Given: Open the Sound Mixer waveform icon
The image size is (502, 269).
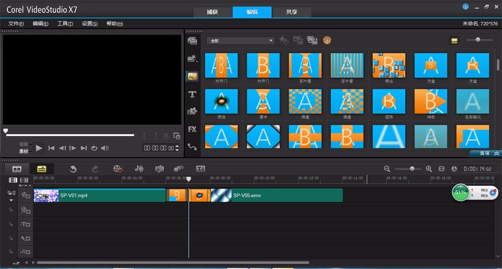Looking at the screenshot, I should click(139, 169).
